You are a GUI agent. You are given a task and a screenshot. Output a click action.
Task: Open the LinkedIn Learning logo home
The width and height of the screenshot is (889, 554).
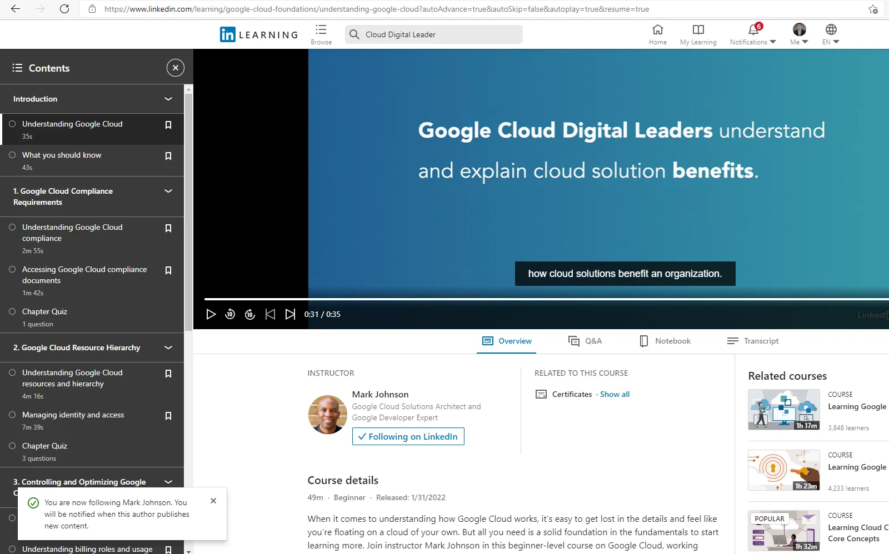[259, 34]
